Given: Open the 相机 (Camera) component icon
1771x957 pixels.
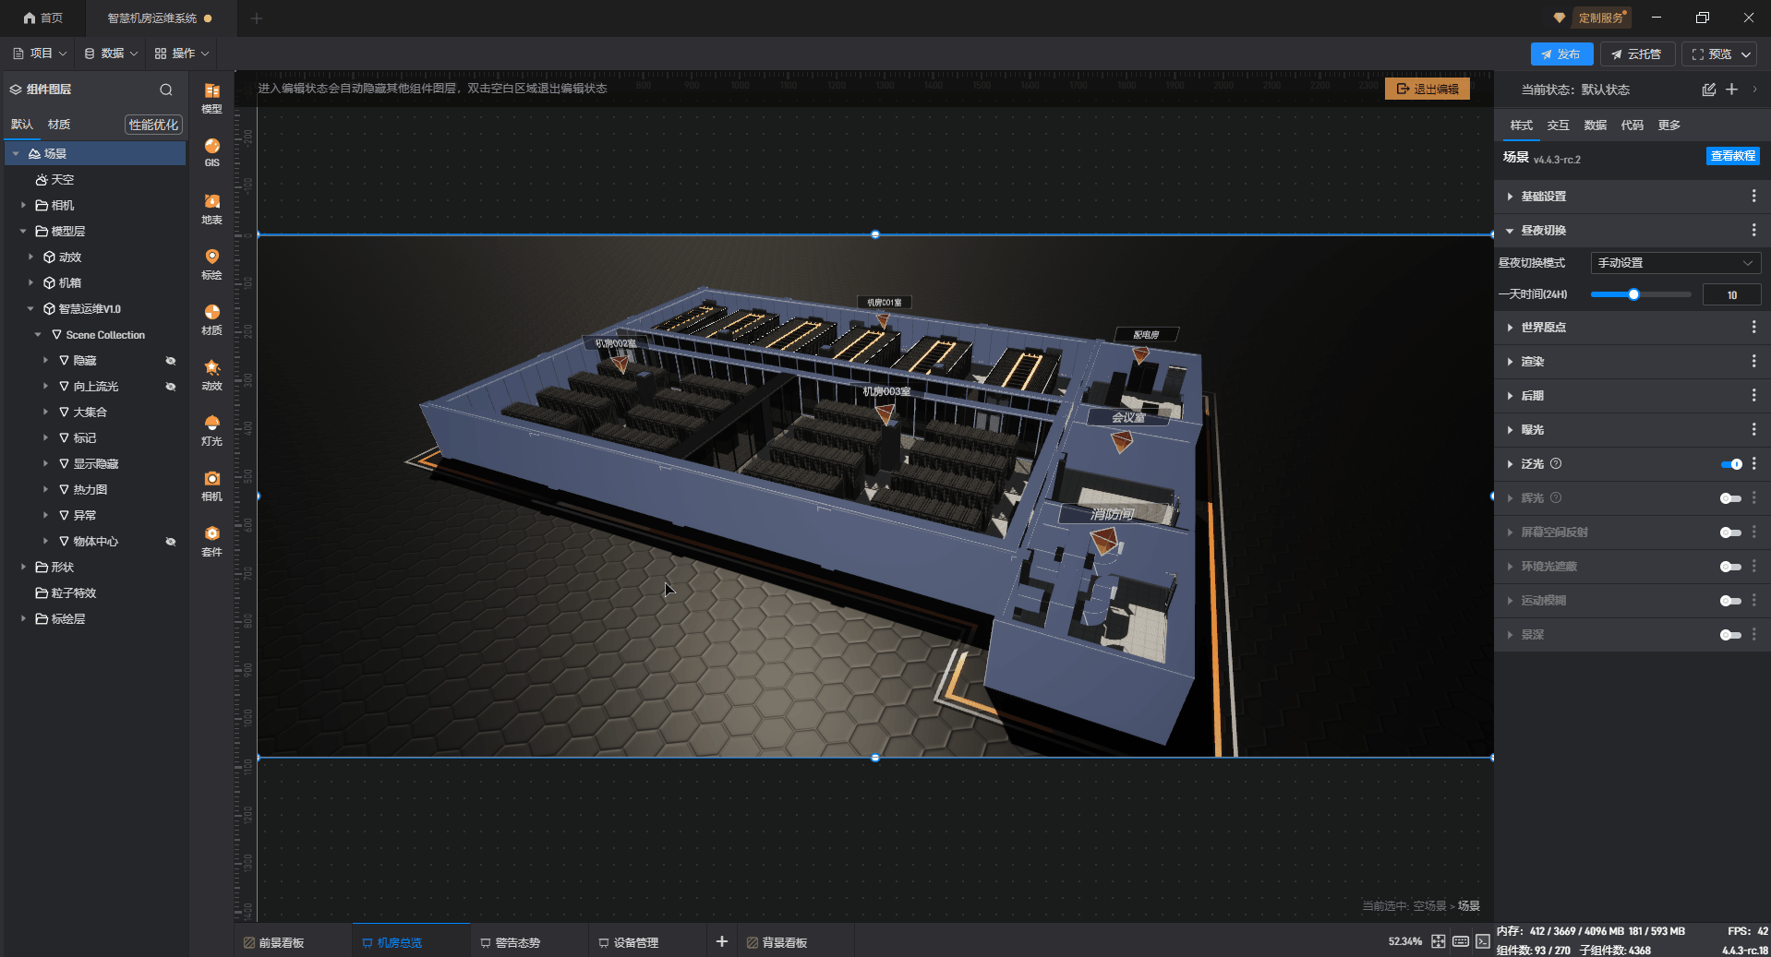Looking at the screenshot, I should coord(211,484).
